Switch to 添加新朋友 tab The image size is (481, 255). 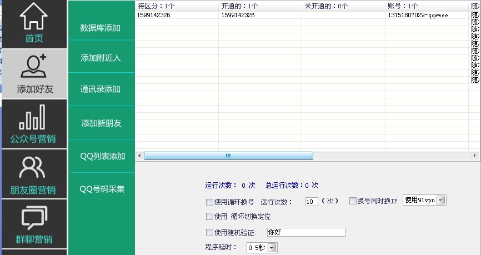pos(101,123)
